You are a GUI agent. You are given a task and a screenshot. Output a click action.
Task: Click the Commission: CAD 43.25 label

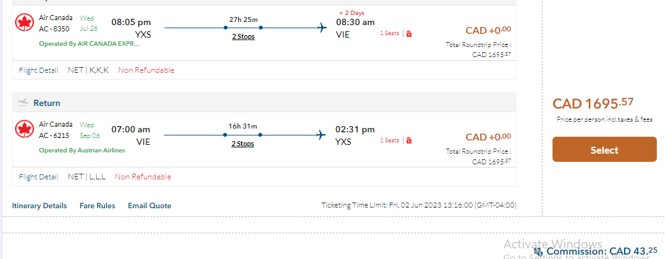pos(598,251)
